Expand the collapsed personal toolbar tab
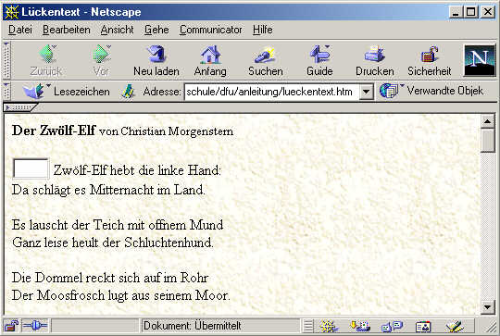The image size is (500, 336). click(19, 107)
